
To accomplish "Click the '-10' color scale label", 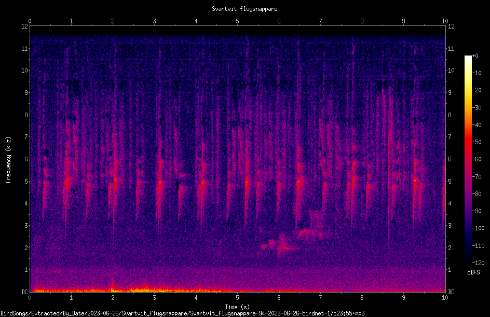I will [477, 73].
